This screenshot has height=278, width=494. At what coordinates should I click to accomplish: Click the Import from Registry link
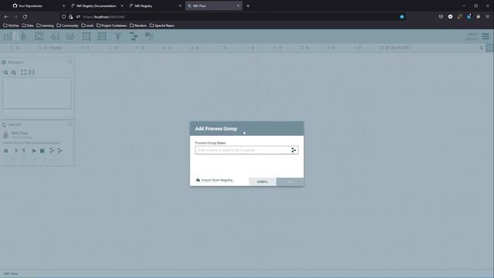(215, 180)
